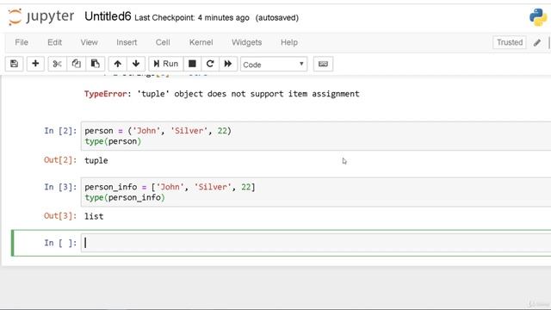
Task: Click the Python kernel logo
Action: [538, 17]
